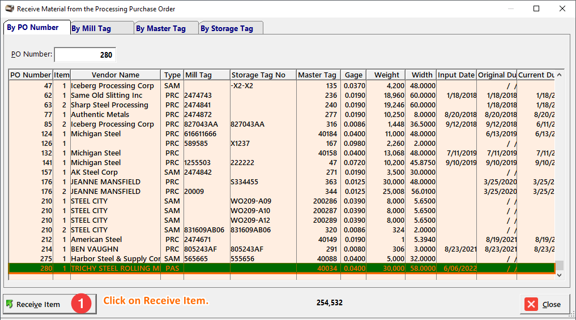This screenshot has width=576, height=320.
Task: Click the Close button with red X
Action: click(x=545, y=304)
